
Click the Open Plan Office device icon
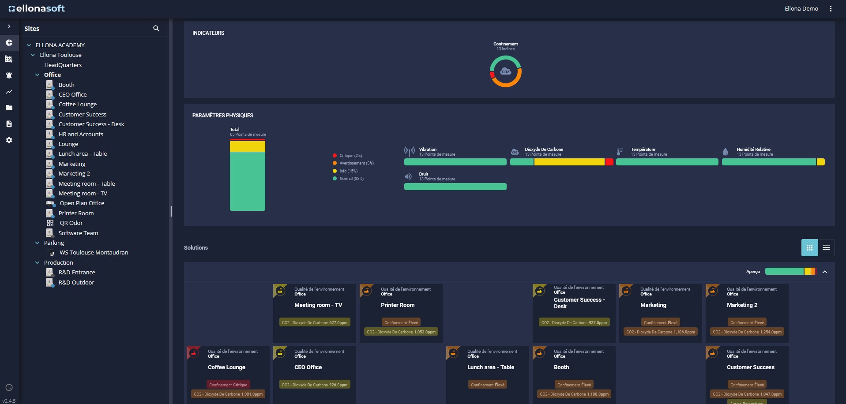pos(50,203)
